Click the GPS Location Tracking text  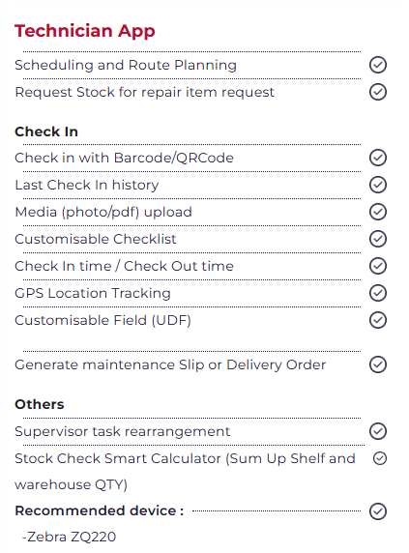coord(93,294)
